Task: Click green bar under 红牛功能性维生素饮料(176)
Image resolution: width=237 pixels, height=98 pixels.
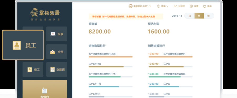Action: [105, 77]
